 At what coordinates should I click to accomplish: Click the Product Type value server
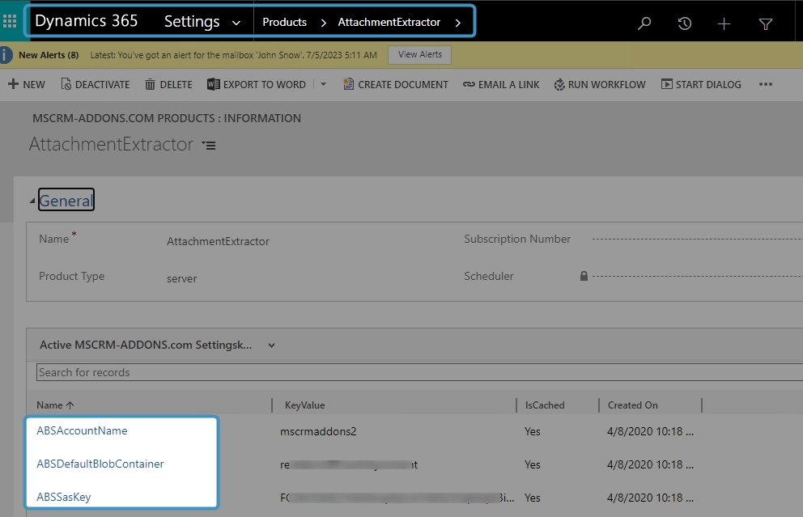coord(182,278)
